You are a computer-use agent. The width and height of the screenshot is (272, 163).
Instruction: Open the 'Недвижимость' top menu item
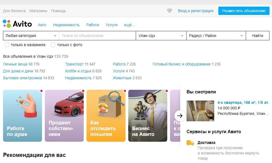[x=66, y=25]
